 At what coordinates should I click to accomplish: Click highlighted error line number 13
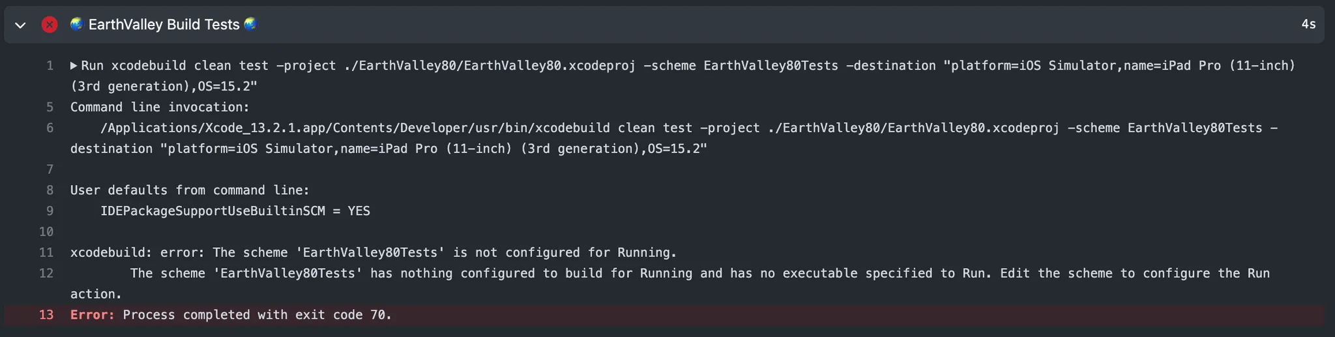[x=46, y=315]
